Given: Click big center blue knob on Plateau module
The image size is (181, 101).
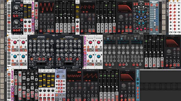Looking at the screenshot, I should [x=141, y=18].
